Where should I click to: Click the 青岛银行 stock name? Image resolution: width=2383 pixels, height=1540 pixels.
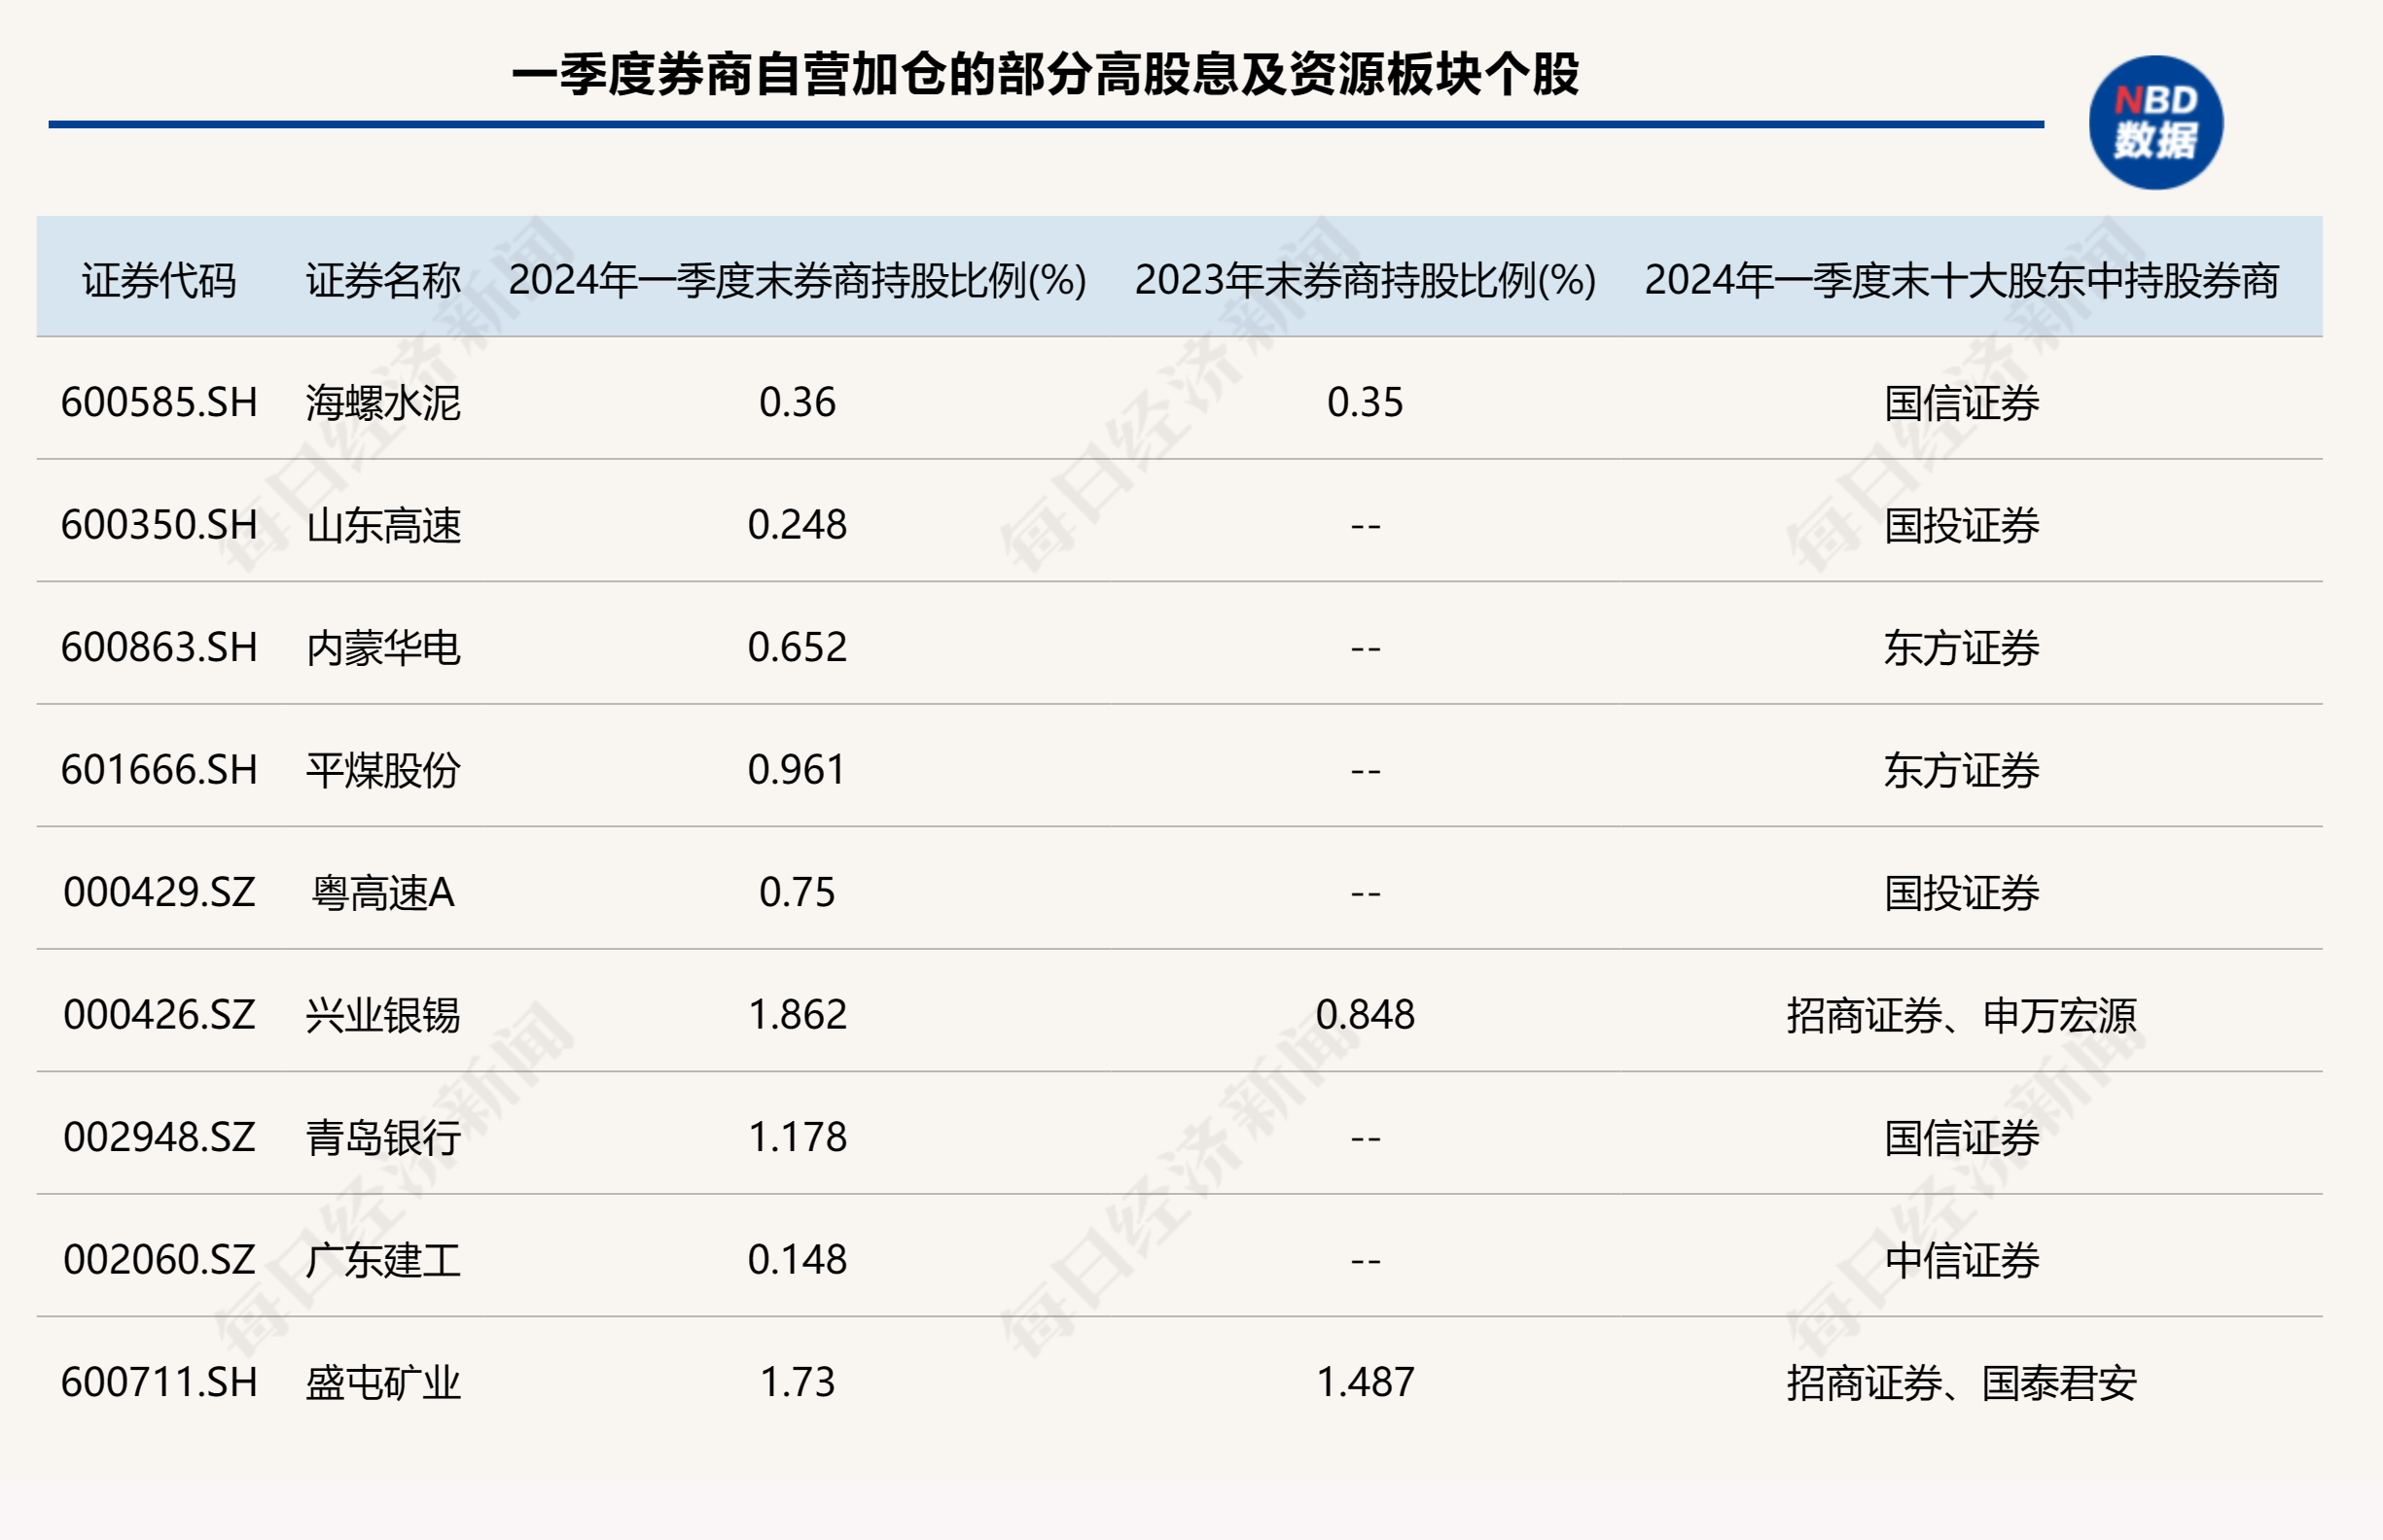coord(383,1137)
